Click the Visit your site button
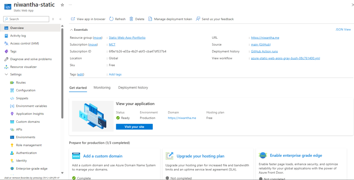This screenshot has height=180, width=354. 134,127
